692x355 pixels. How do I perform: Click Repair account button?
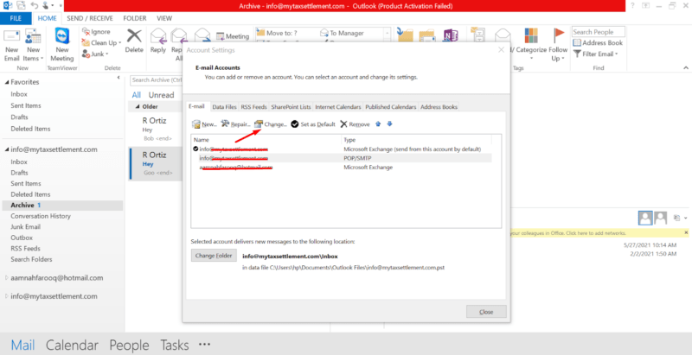[235, 124]
